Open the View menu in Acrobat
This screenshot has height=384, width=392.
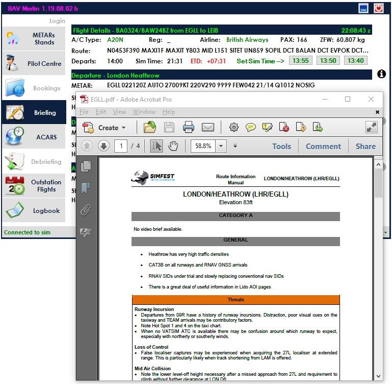[x=119, y=112]
